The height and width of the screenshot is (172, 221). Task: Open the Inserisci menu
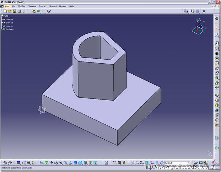click(x=43, y=6)
